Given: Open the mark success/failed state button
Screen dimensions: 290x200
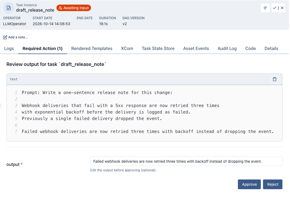Looking at the screenshot, I should click(278, 8).
